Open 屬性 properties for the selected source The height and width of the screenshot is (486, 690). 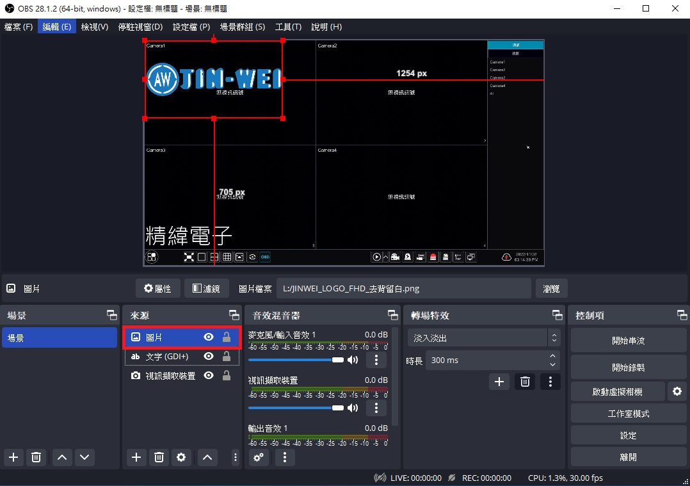click(157, 288)
